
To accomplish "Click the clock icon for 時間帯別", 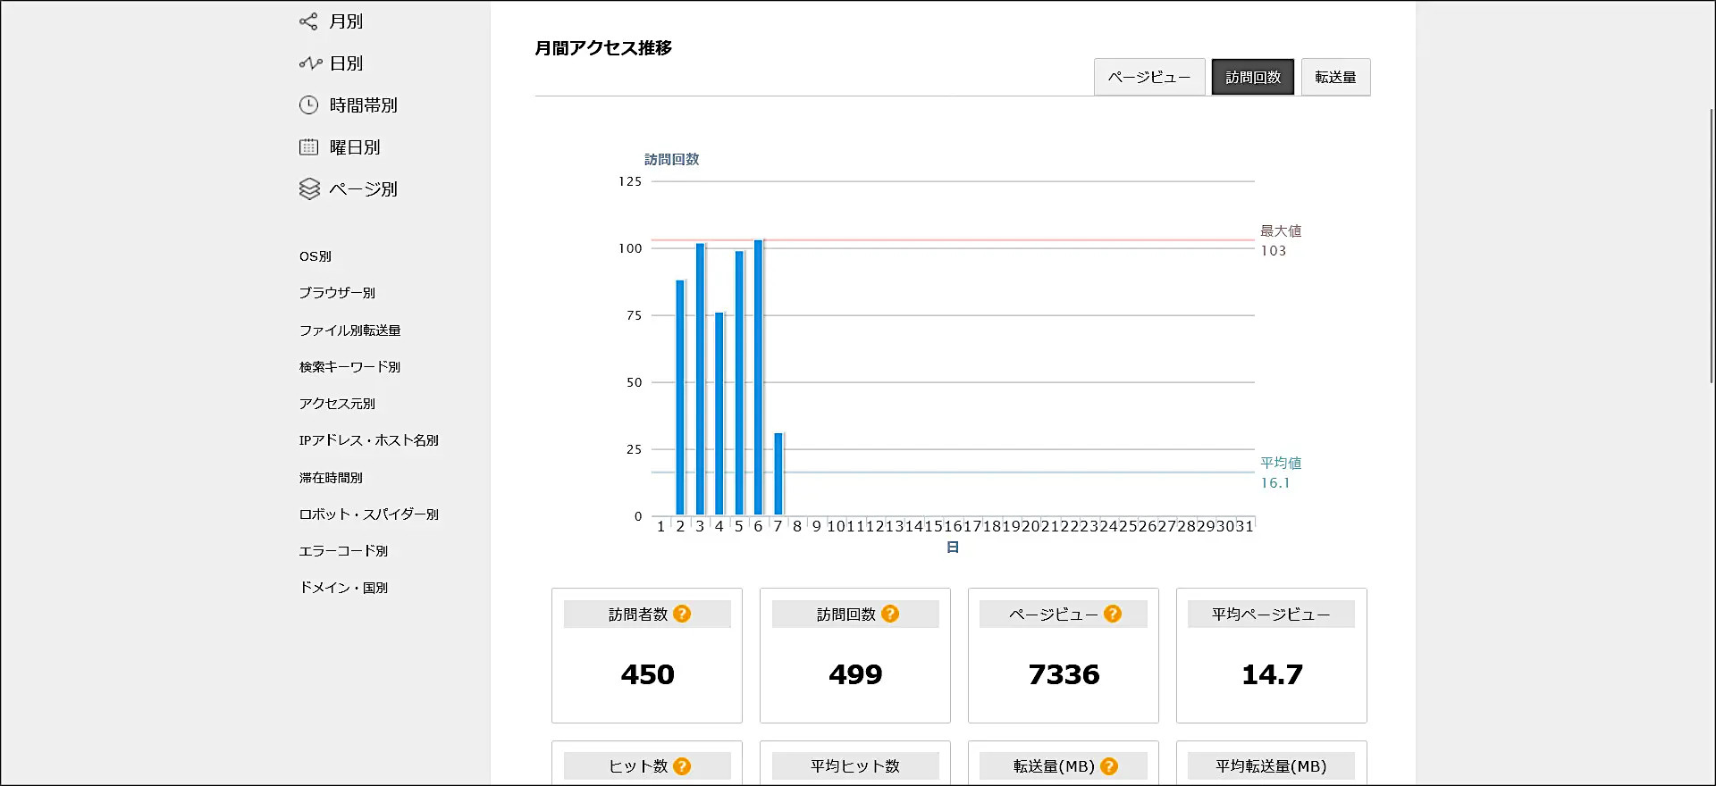I will click(x=308, y=105).
